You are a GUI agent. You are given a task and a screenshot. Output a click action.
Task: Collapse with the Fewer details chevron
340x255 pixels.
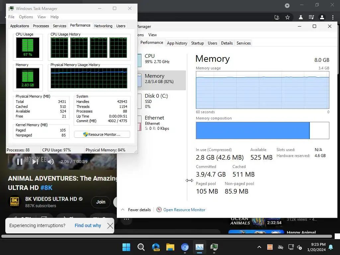123,210
